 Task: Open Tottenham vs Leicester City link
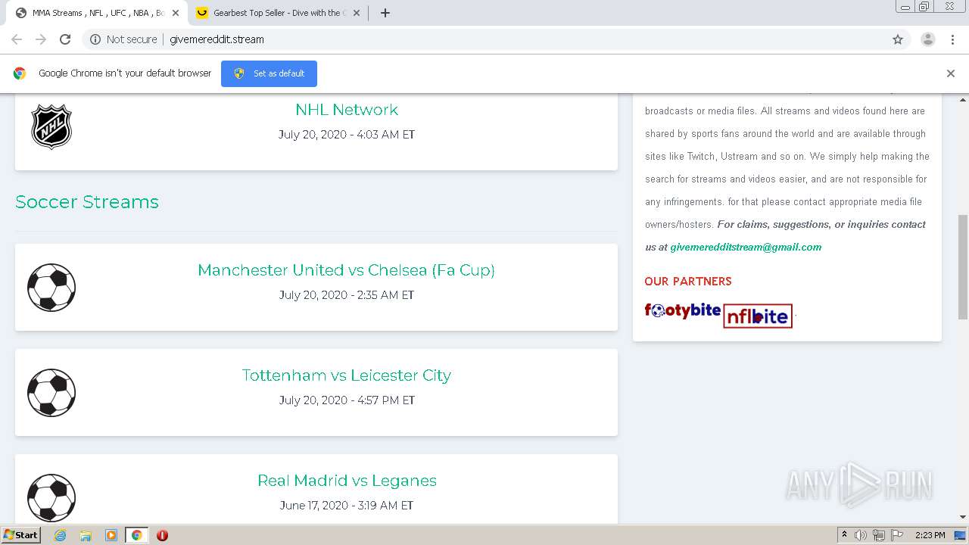point(347,375)
